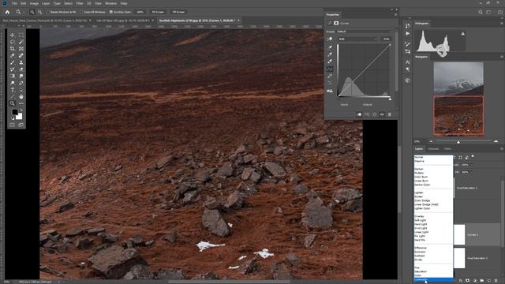The width and height of the screenshot is (505, 284).
Task: Choose Zoom Out mode in options bar
Action: 39,12
